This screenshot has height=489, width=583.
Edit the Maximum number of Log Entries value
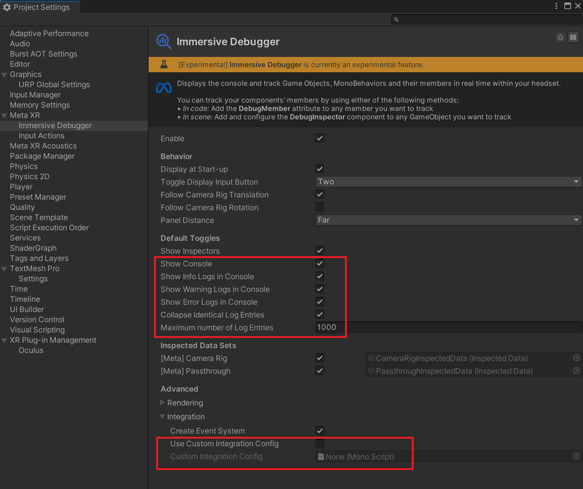click(329, 328)
